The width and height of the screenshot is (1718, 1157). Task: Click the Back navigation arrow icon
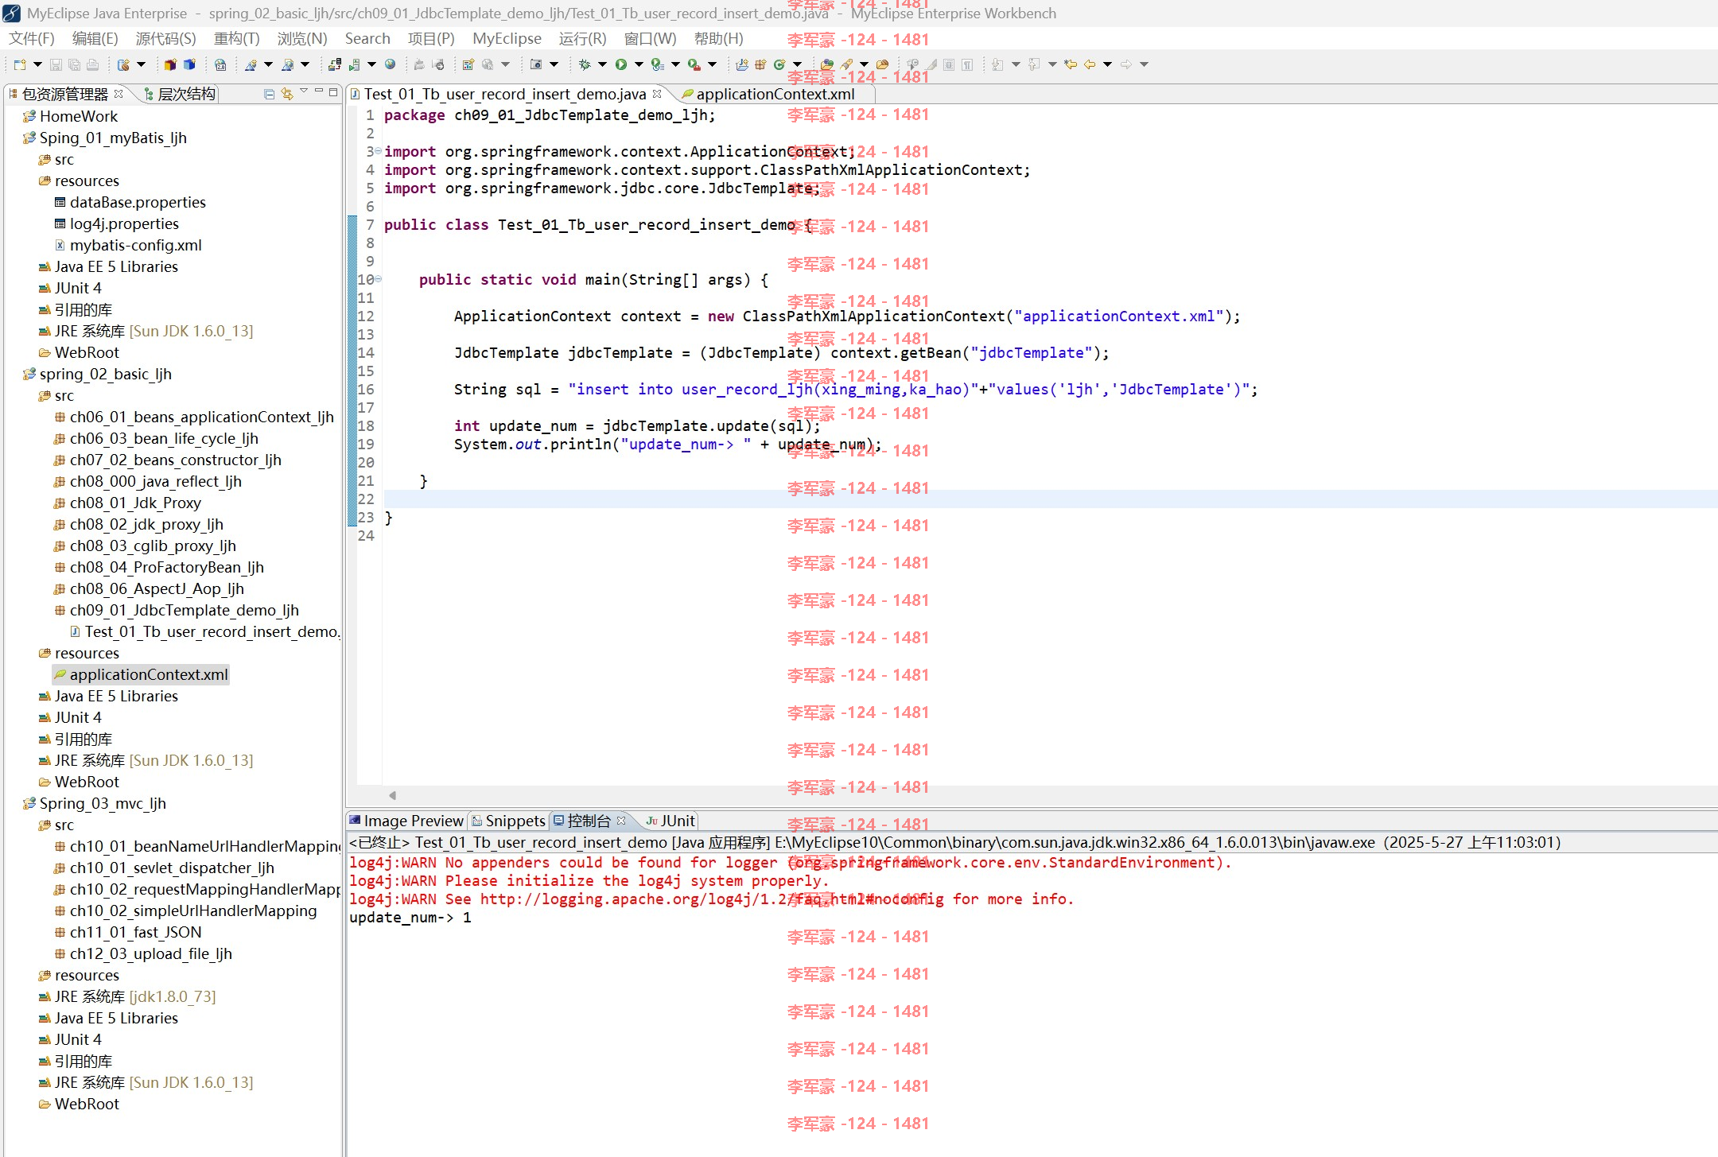coord(1090,64)
